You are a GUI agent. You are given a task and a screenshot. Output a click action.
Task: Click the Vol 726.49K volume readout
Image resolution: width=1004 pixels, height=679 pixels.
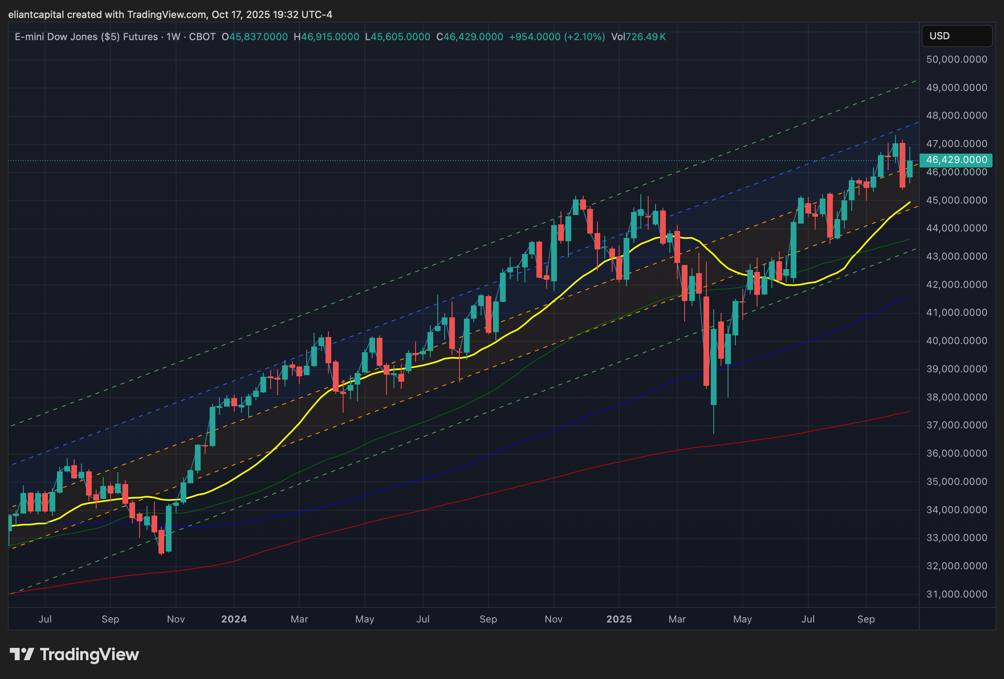[638, 37]
